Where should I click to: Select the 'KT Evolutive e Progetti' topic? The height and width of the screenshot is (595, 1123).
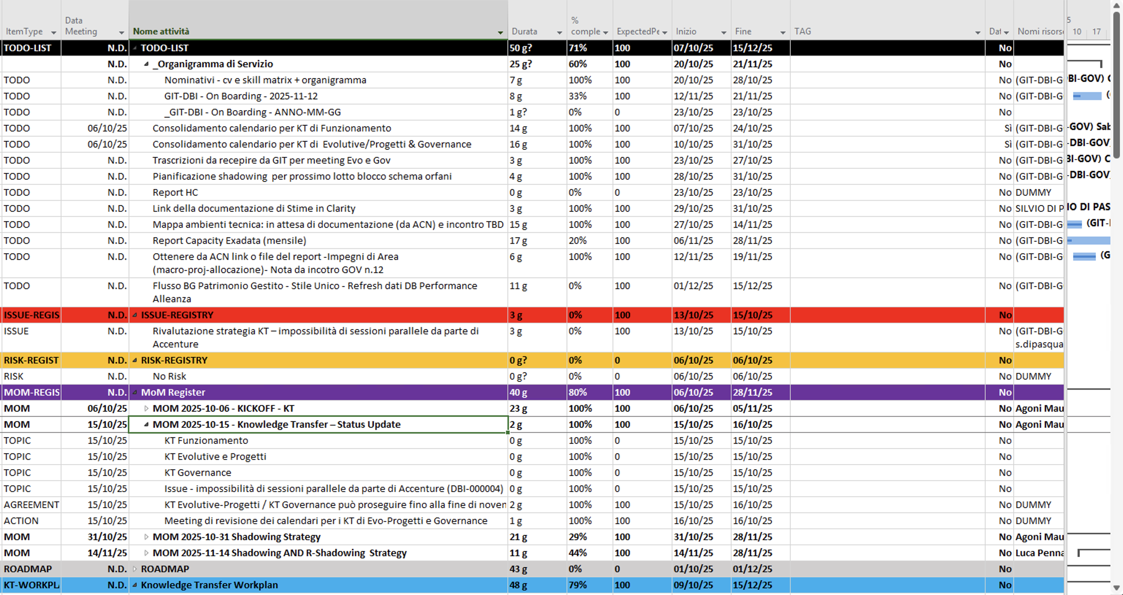click(215, 456)
